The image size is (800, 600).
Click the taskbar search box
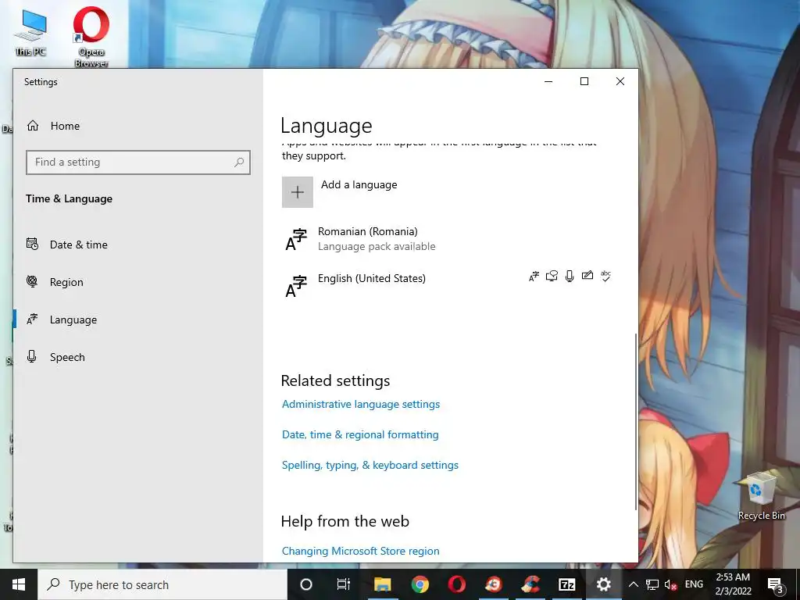[162, 584]
